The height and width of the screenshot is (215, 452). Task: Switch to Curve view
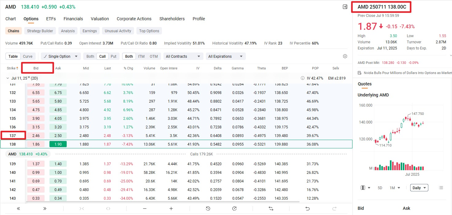tap(28, 57)
